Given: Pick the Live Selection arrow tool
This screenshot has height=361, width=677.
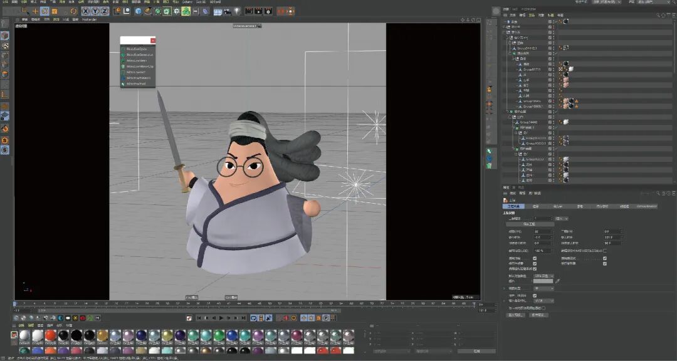Looking at the screenshot, I should pos(25,11).
